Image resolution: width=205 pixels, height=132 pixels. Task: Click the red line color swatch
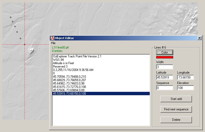pyautogui.click(x=165, y=57)
